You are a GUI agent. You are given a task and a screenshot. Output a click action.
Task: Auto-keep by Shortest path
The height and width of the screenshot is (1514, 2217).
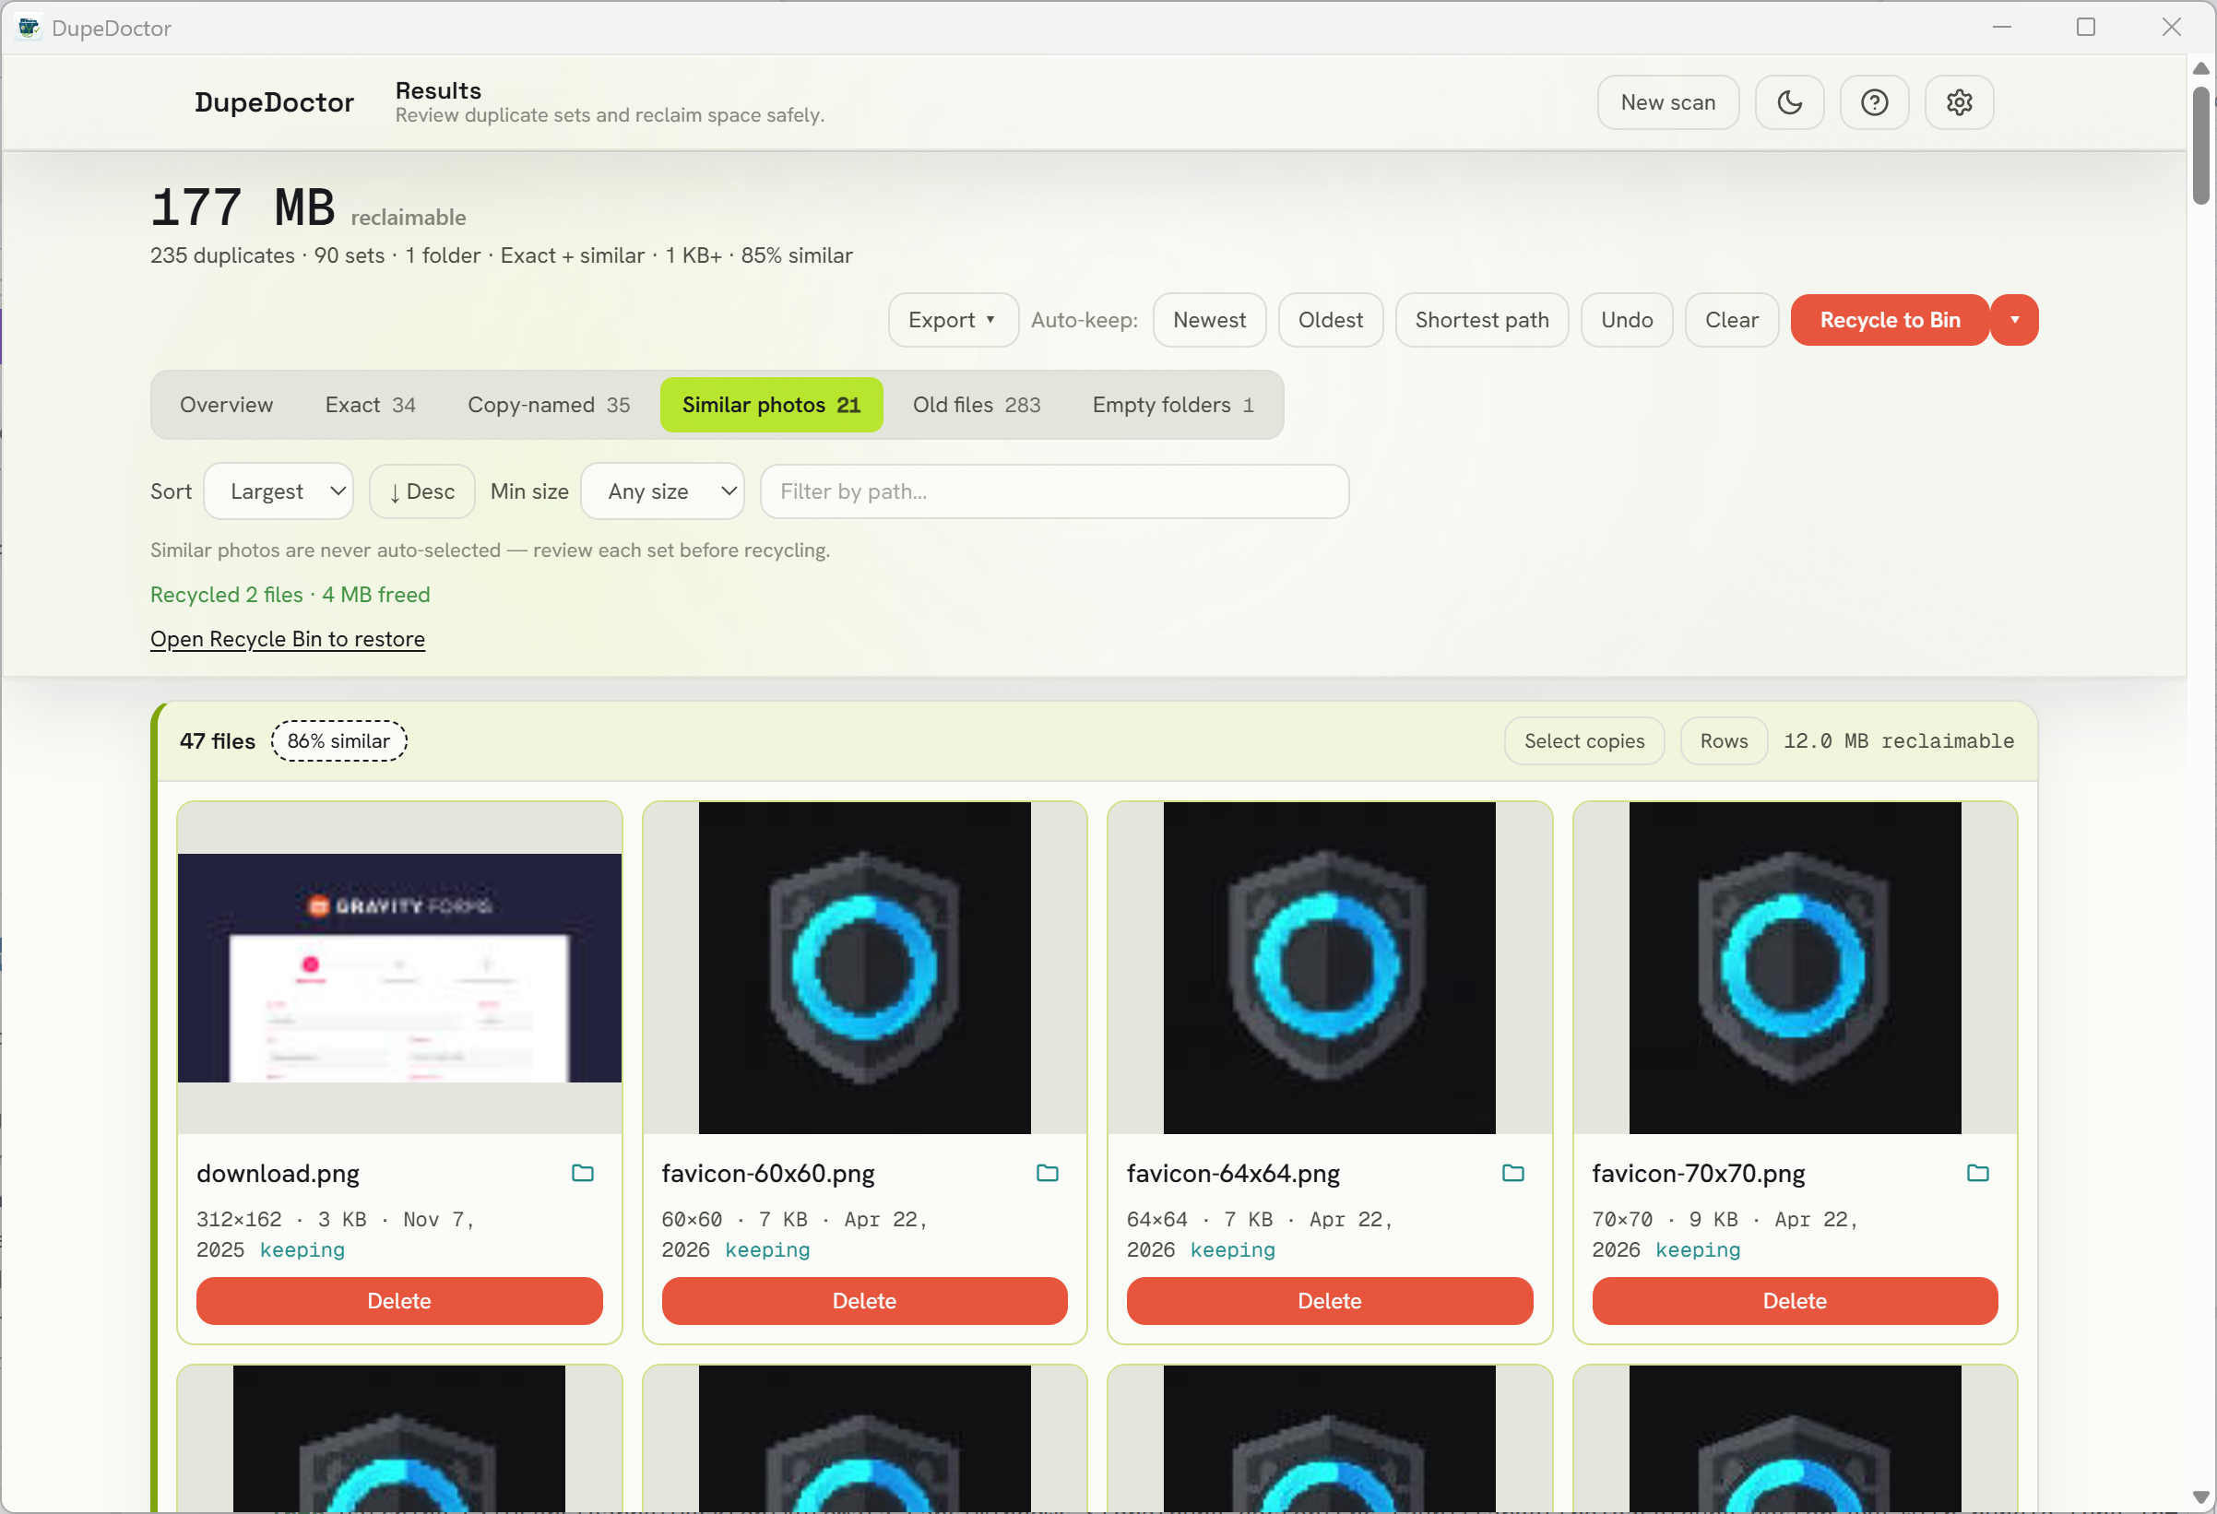1481,320
